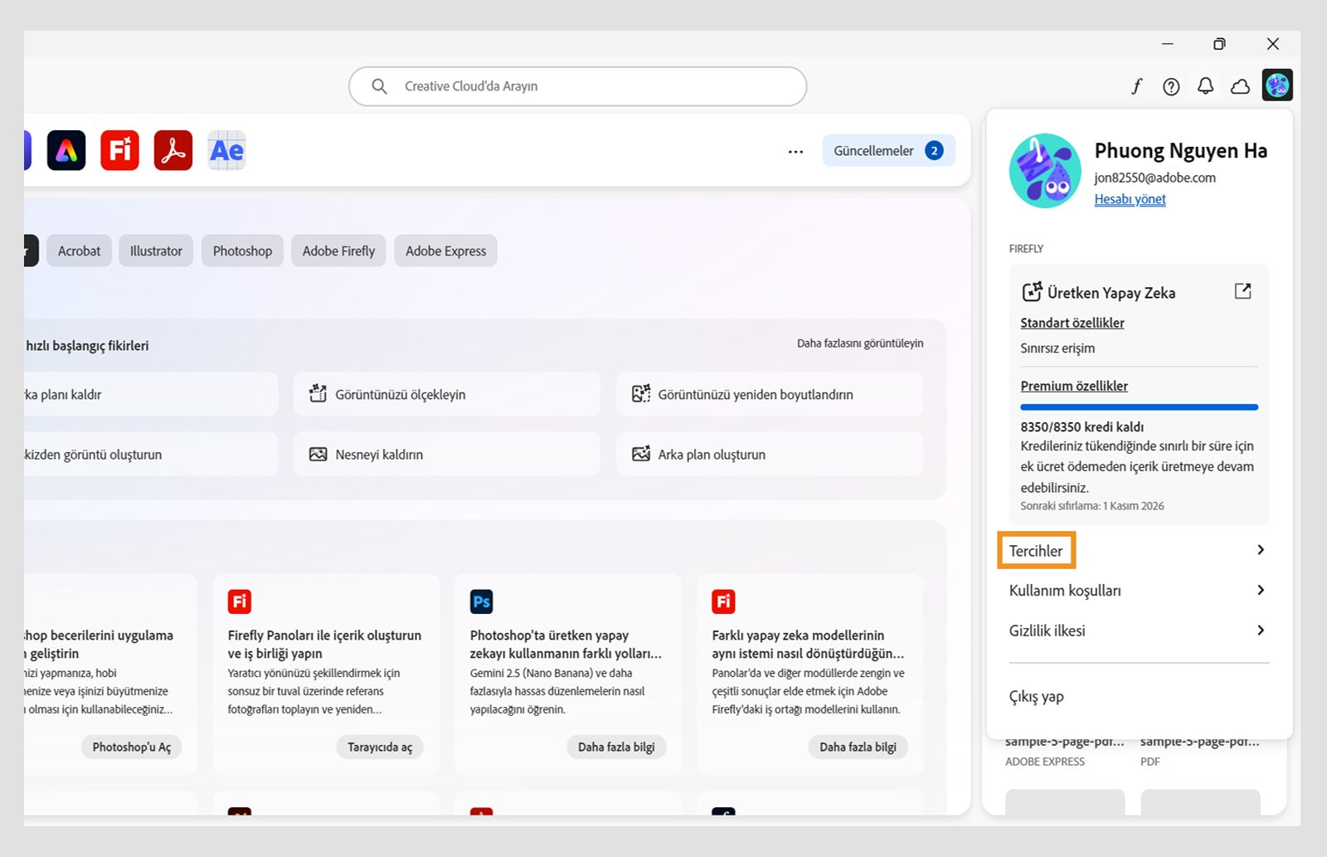Check cloud sync status icon
Viewport: 1327px width, 857px height.
point(1240,86)
